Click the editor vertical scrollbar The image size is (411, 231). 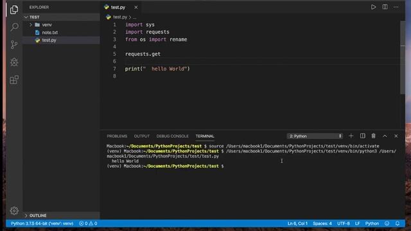403,57
